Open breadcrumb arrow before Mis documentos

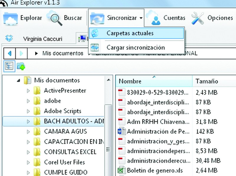36,53
